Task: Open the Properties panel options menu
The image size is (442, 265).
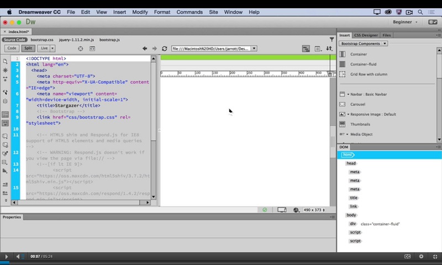Action: coord(333,217)
